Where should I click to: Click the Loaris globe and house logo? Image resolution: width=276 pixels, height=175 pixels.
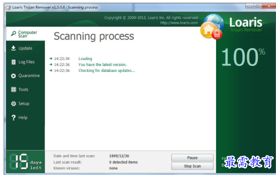(212, 26)
